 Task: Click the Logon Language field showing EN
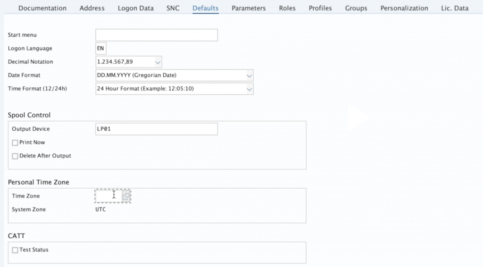[100, 49]
